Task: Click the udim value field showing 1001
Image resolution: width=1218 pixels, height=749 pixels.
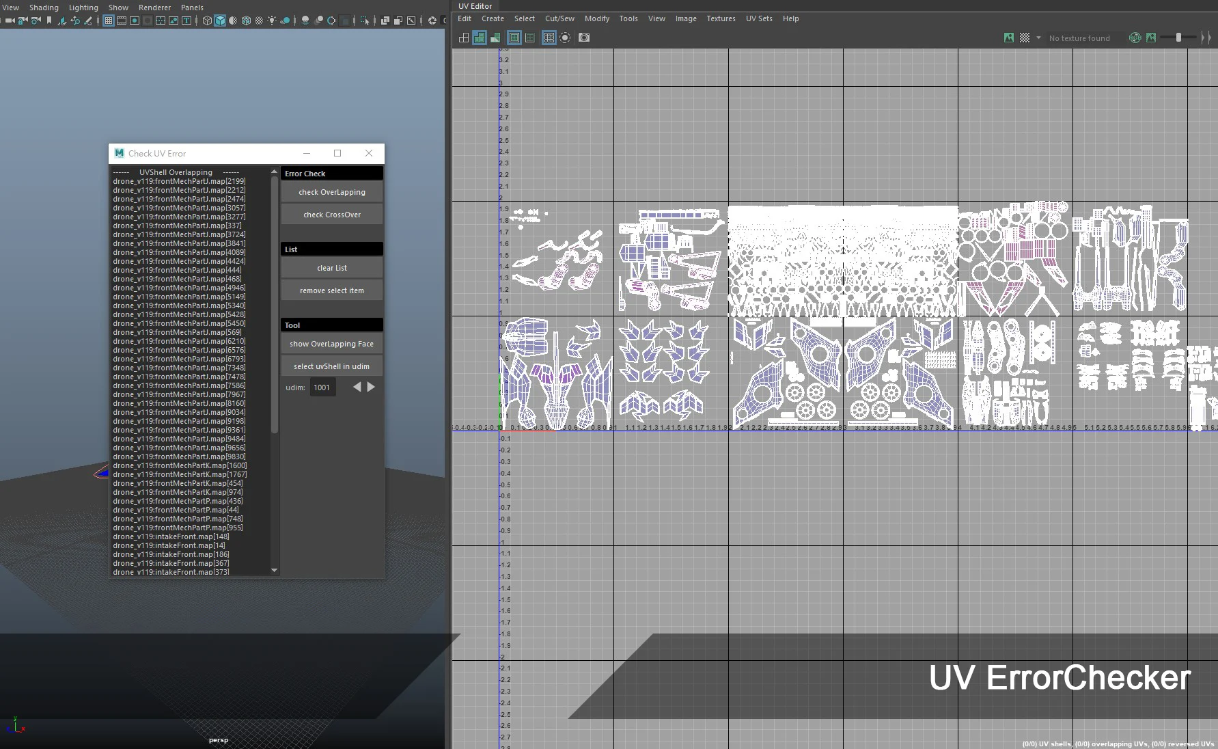Action: [322, 387]
